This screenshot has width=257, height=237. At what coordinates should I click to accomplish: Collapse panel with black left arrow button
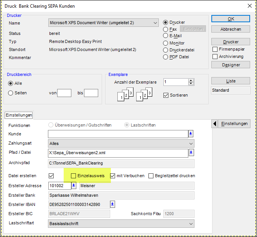(215, 123)
